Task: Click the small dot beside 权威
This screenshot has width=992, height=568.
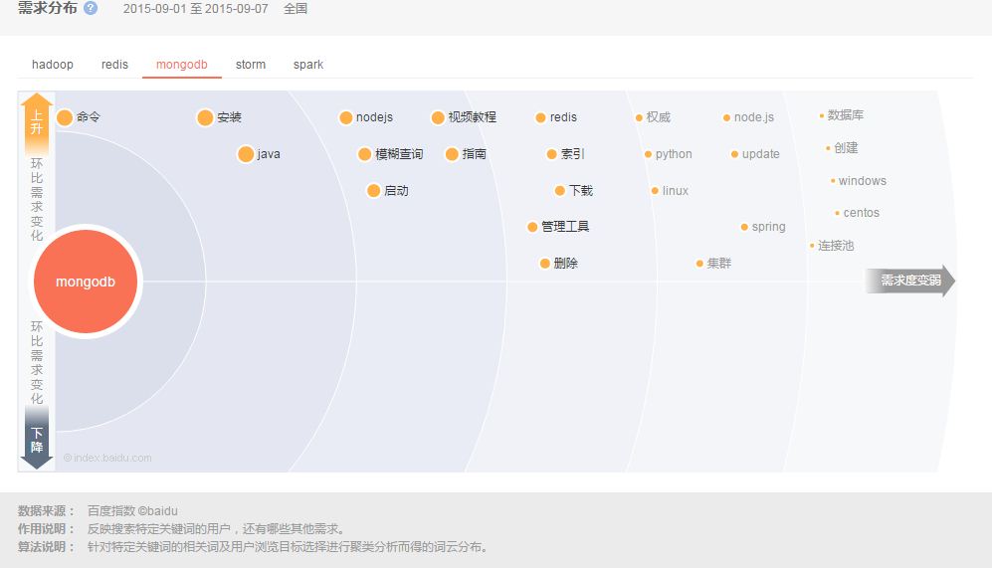Action: [639, 117]
